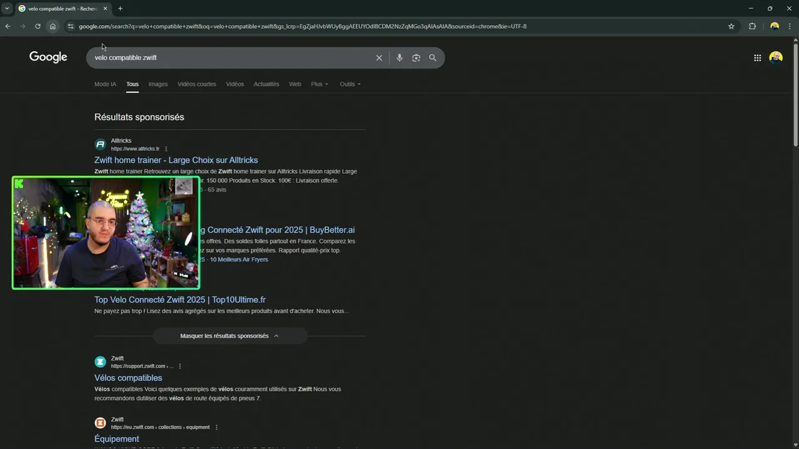
Task: Go to browser home page icon
Action: 52,26
